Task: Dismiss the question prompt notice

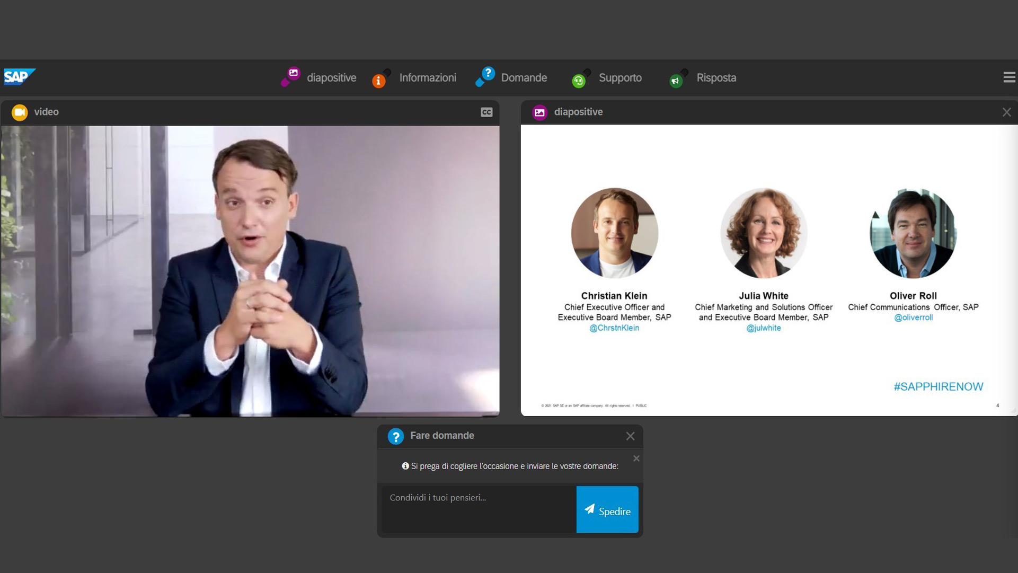Action: [x=636, y=458]
